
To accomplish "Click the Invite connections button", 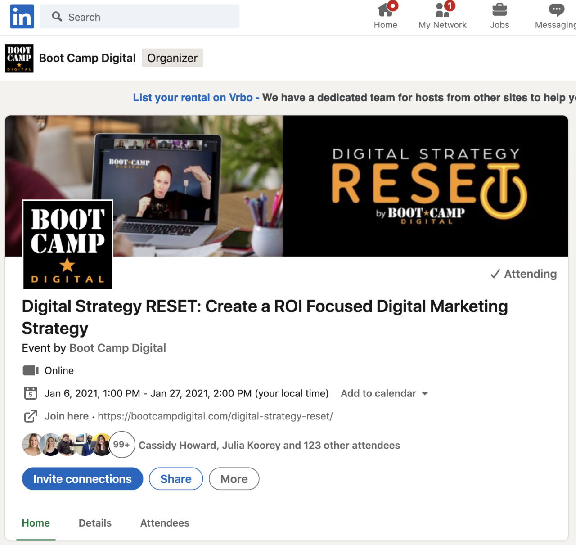I will (82, 479).
